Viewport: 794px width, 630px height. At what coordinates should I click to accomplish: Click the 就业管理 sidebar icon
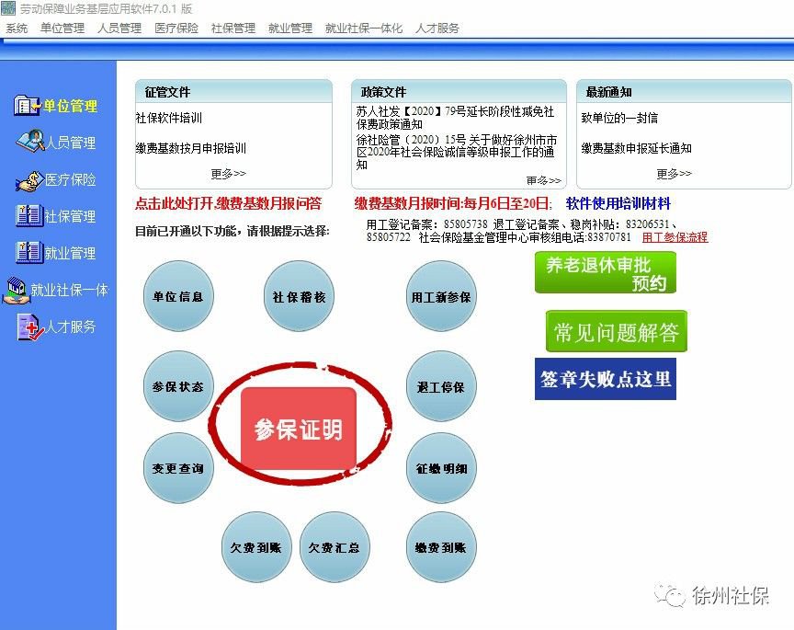pos(28,252)
